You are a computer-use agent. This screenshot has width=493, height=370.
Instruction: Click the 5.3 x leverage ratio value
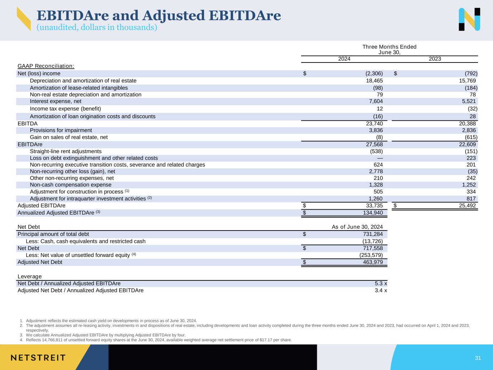381,283
